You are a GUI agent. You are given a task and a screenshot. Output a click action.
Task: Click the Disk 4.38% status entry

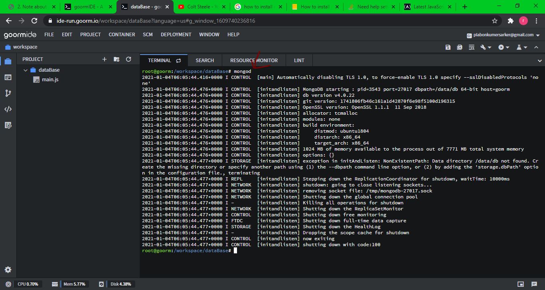pyautogui.click(x=120, y=284)
